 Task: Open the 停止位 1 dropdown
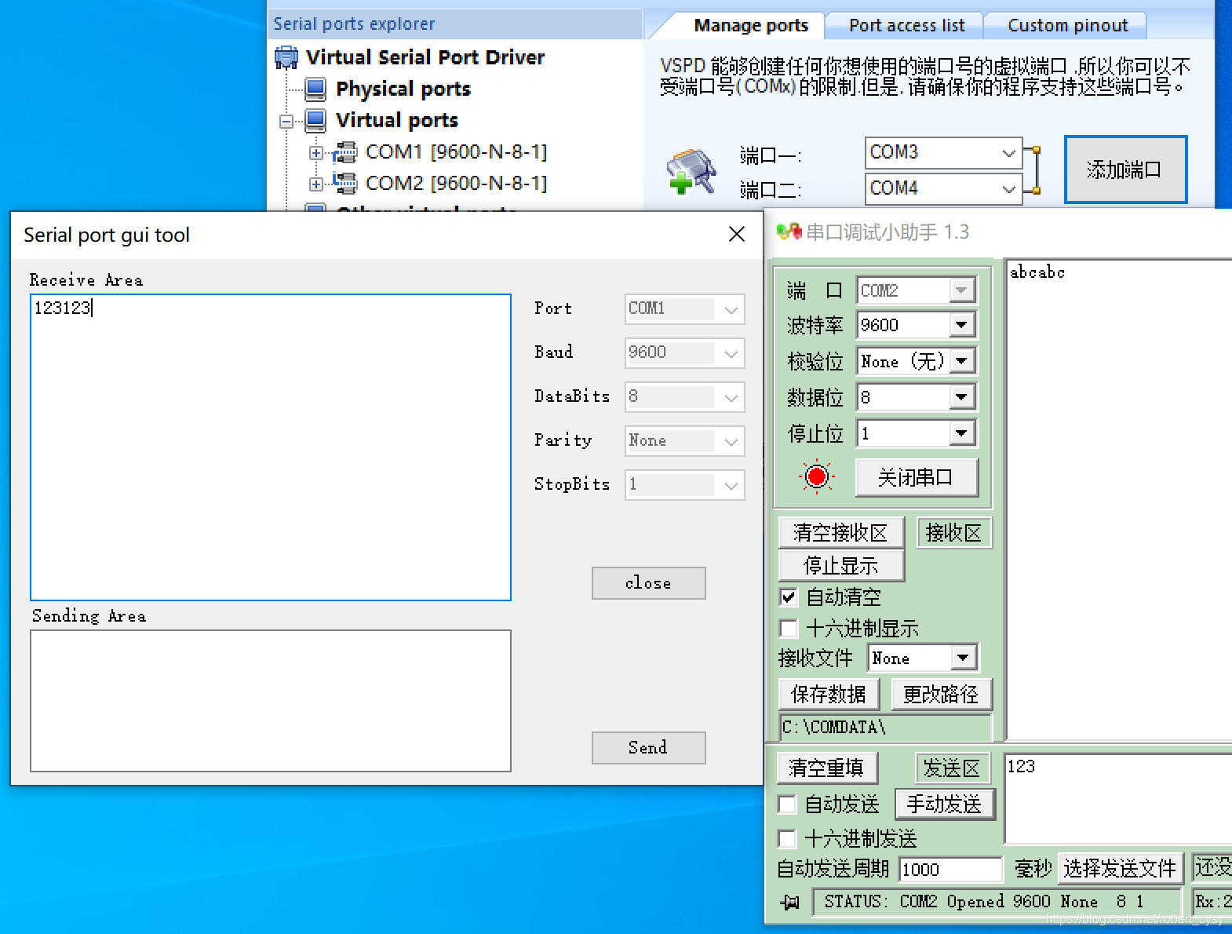tap(962, 433)
